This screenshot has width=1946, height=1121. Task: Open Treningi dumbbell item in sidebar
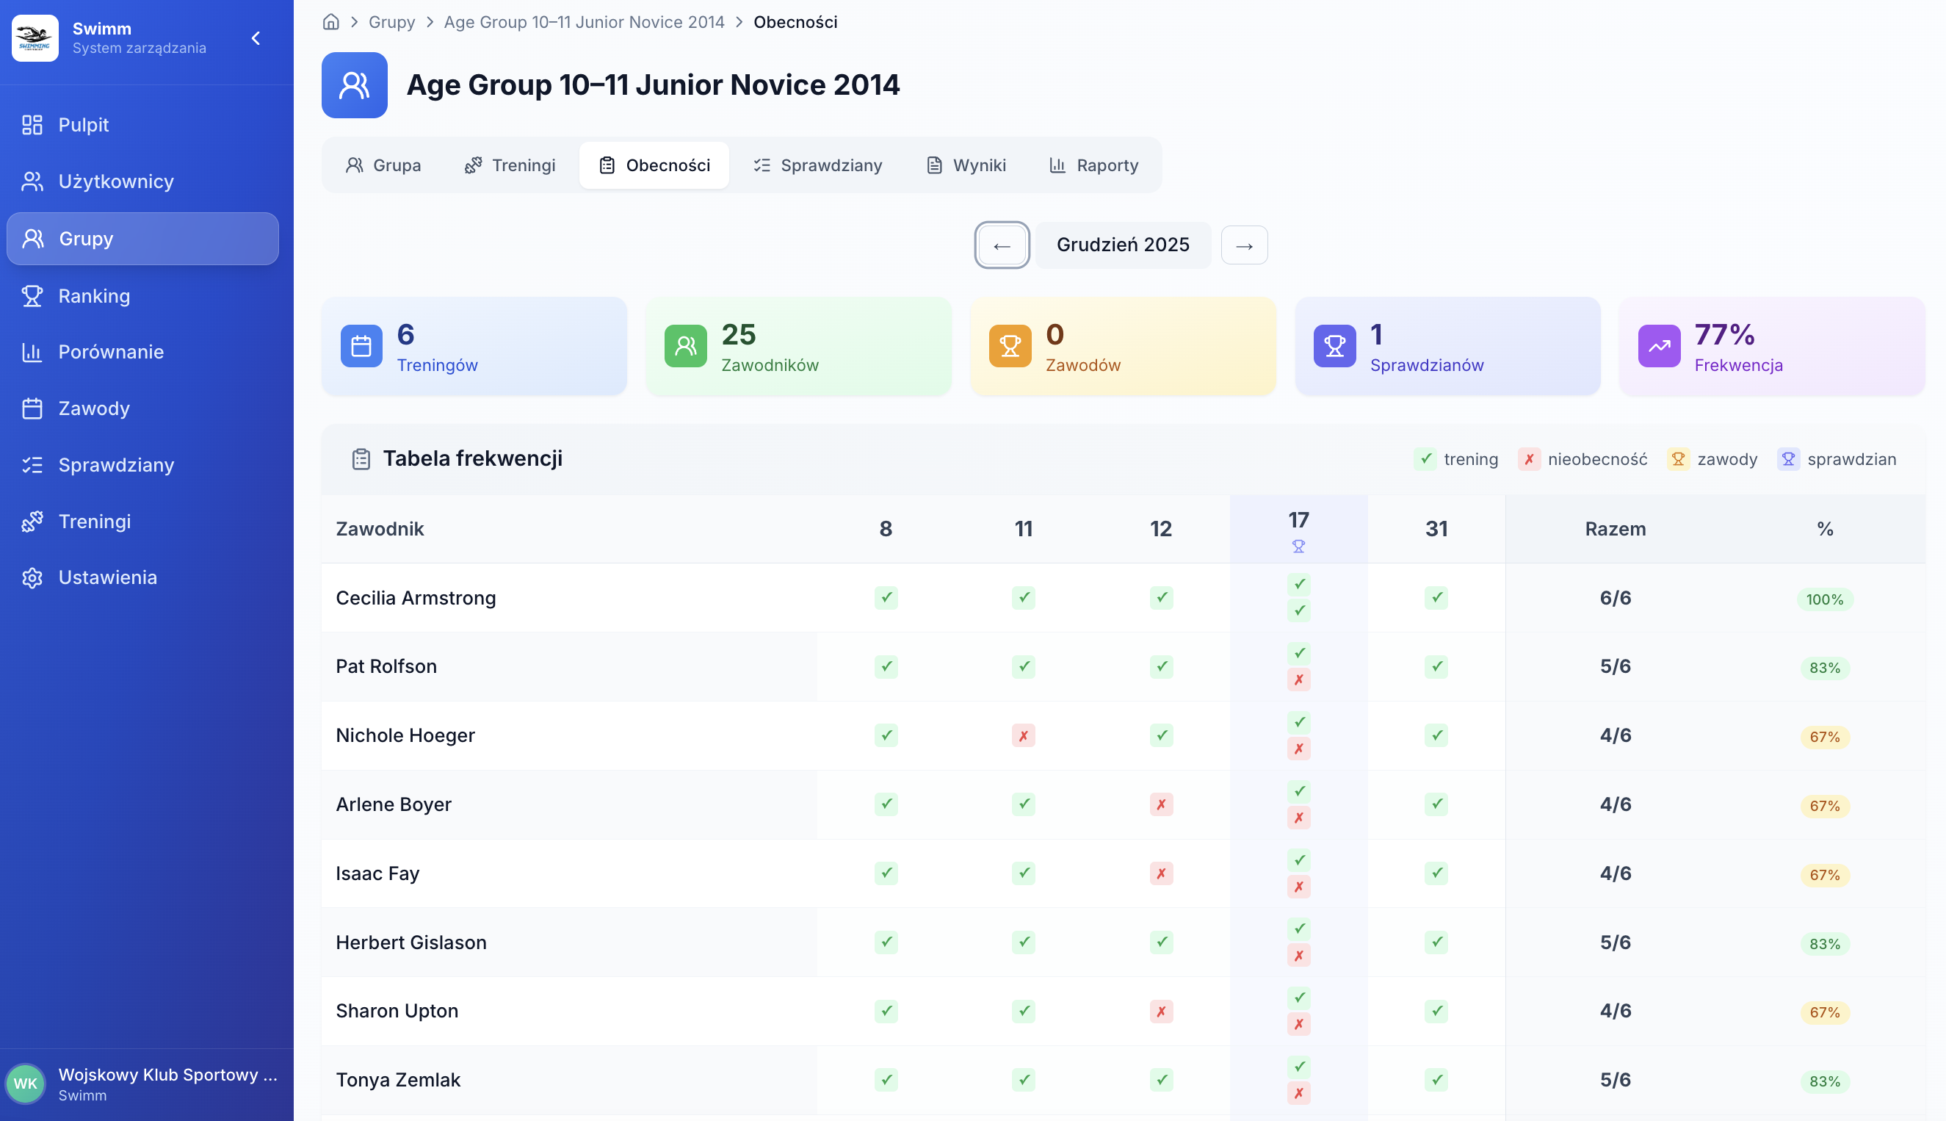[x=94, y=522]
